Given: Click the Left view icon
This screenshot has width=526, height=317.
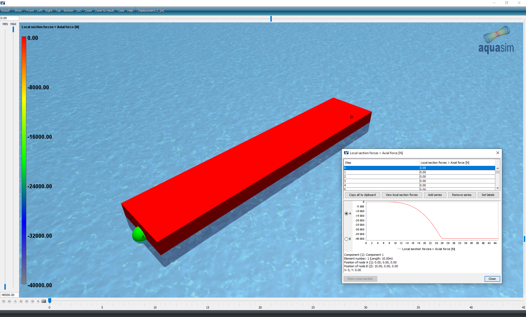Looking at the screenshot, I should [39, 10].
